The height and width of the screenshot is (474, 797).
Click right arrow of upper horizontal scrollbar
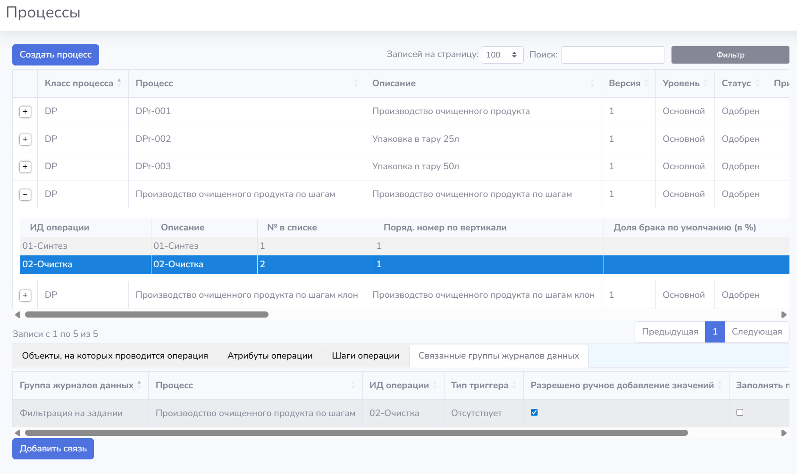(784, 315)
